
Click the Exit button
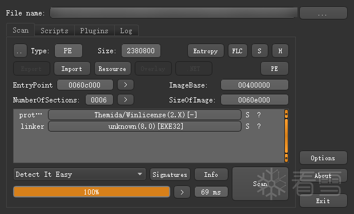point(323,201)
